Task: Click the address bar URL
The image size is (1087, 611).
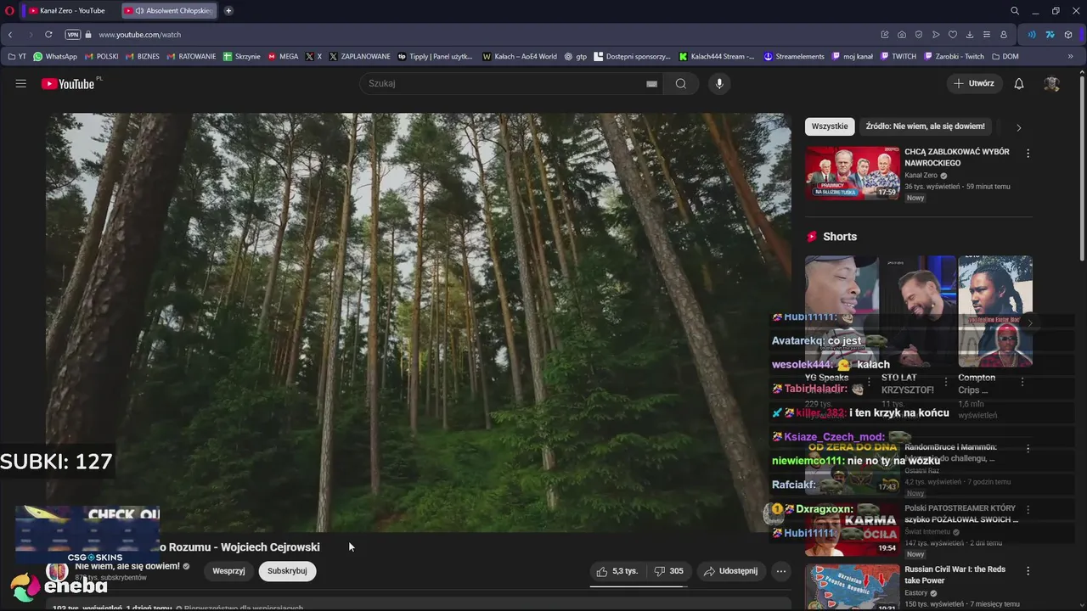Action: pyautogui.click(x=139, y=35)
